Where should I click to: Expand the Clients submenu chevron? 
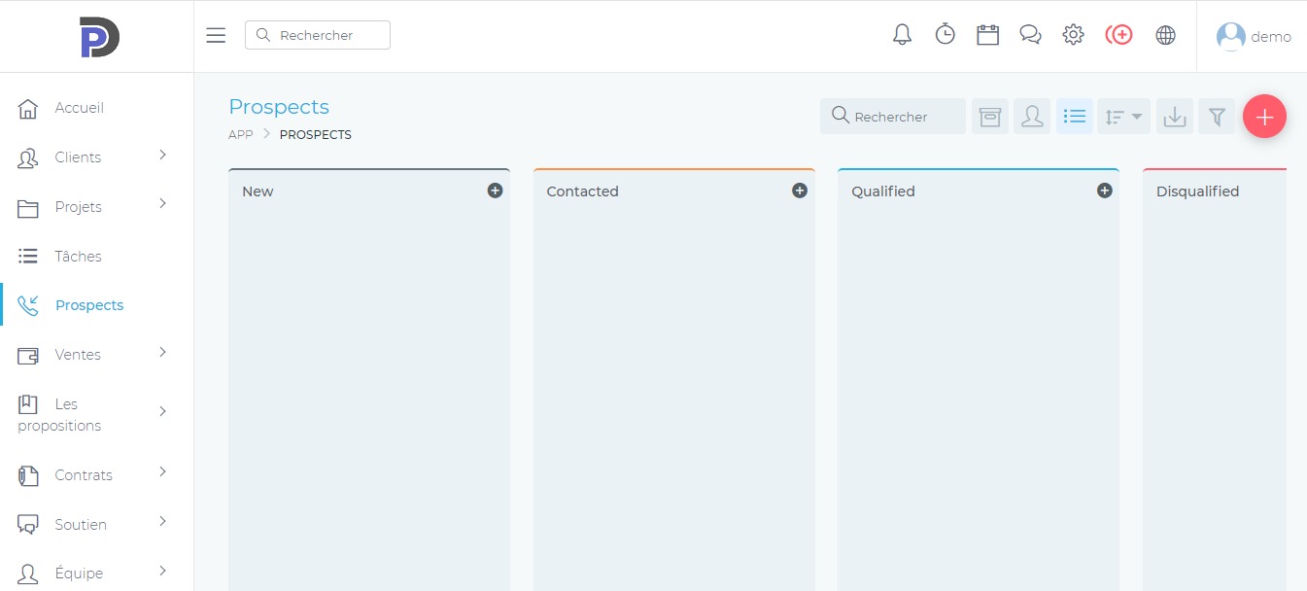pos(162,156)
